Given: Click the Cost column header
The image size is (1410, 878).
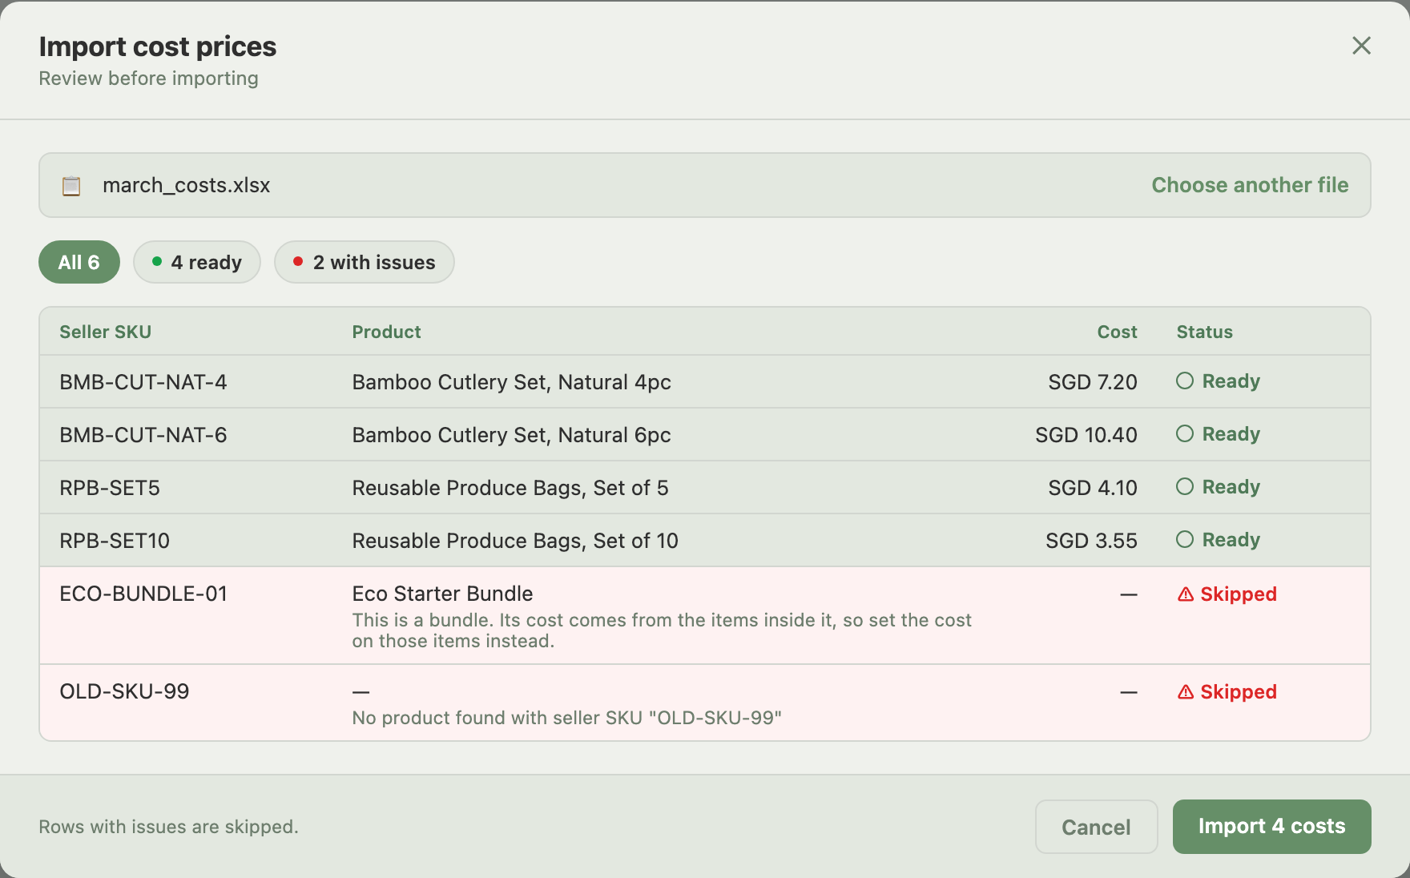Looking at the screenshot, I should (x=1117, y=332).
